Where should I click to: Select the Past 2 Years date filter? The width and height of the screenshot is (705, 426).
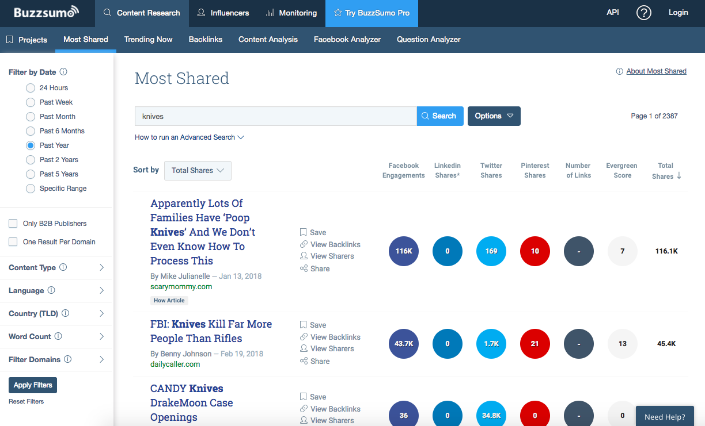click(31, 160)
